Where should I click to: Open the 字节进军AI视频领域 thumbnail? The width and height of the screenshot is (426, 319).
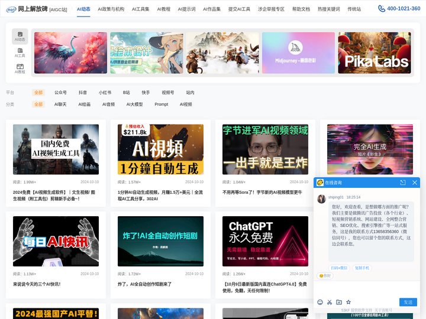pyautogui.click(x=265, y=149)
